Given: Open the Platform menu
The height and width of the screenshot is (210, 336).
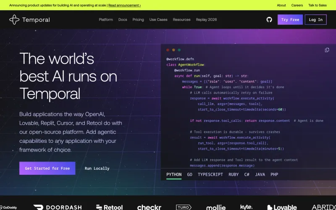Looking at the screenshot, I should coord(106,19).
